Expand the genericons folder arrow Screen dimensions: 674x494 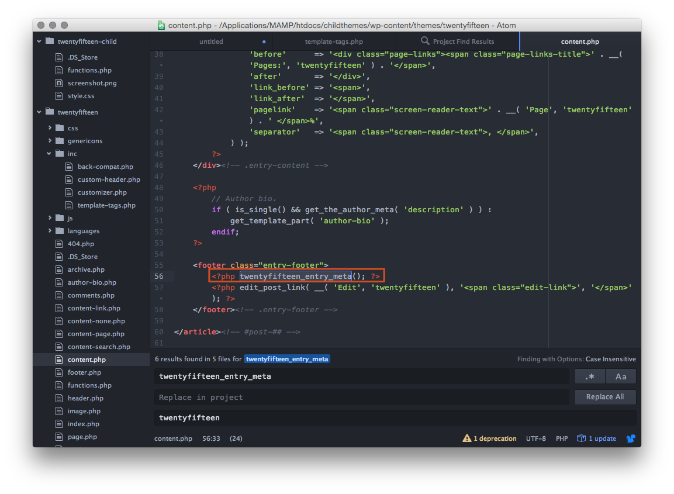point(50,140)
